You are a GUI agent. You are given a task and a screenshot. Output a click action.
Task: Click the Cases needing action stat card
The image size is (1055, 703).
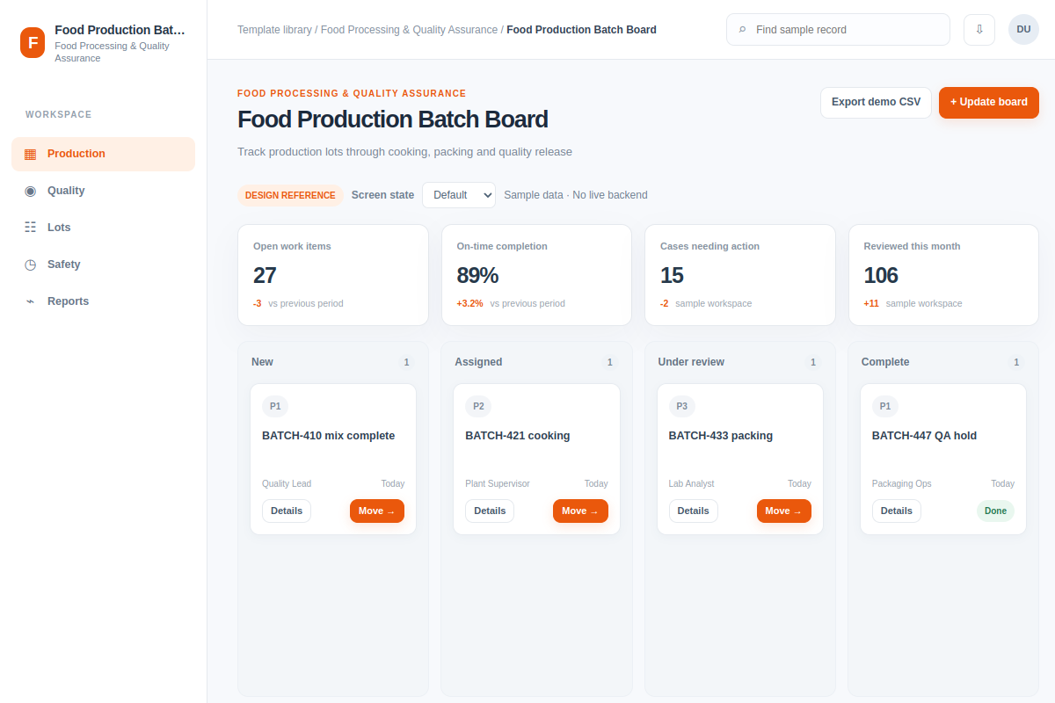click(740, 275)
